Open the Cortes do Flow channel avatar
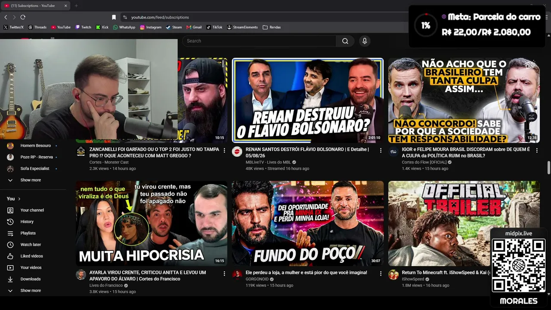Screen dimensions: 551x310 pos(393,151)
